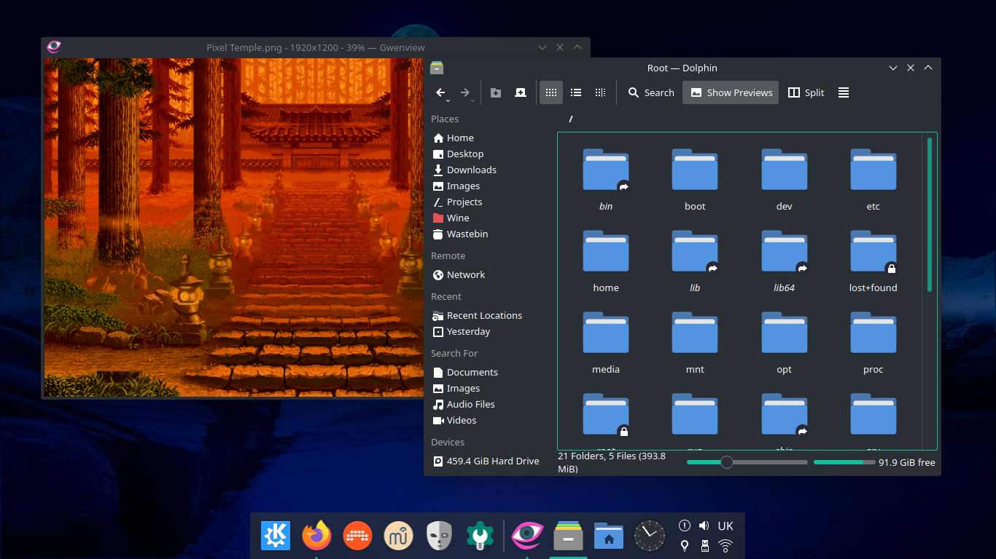This screenshot has height=559, width=996.
Task: Open the orange keyboard-style app in panel
Action: point(357,536)
